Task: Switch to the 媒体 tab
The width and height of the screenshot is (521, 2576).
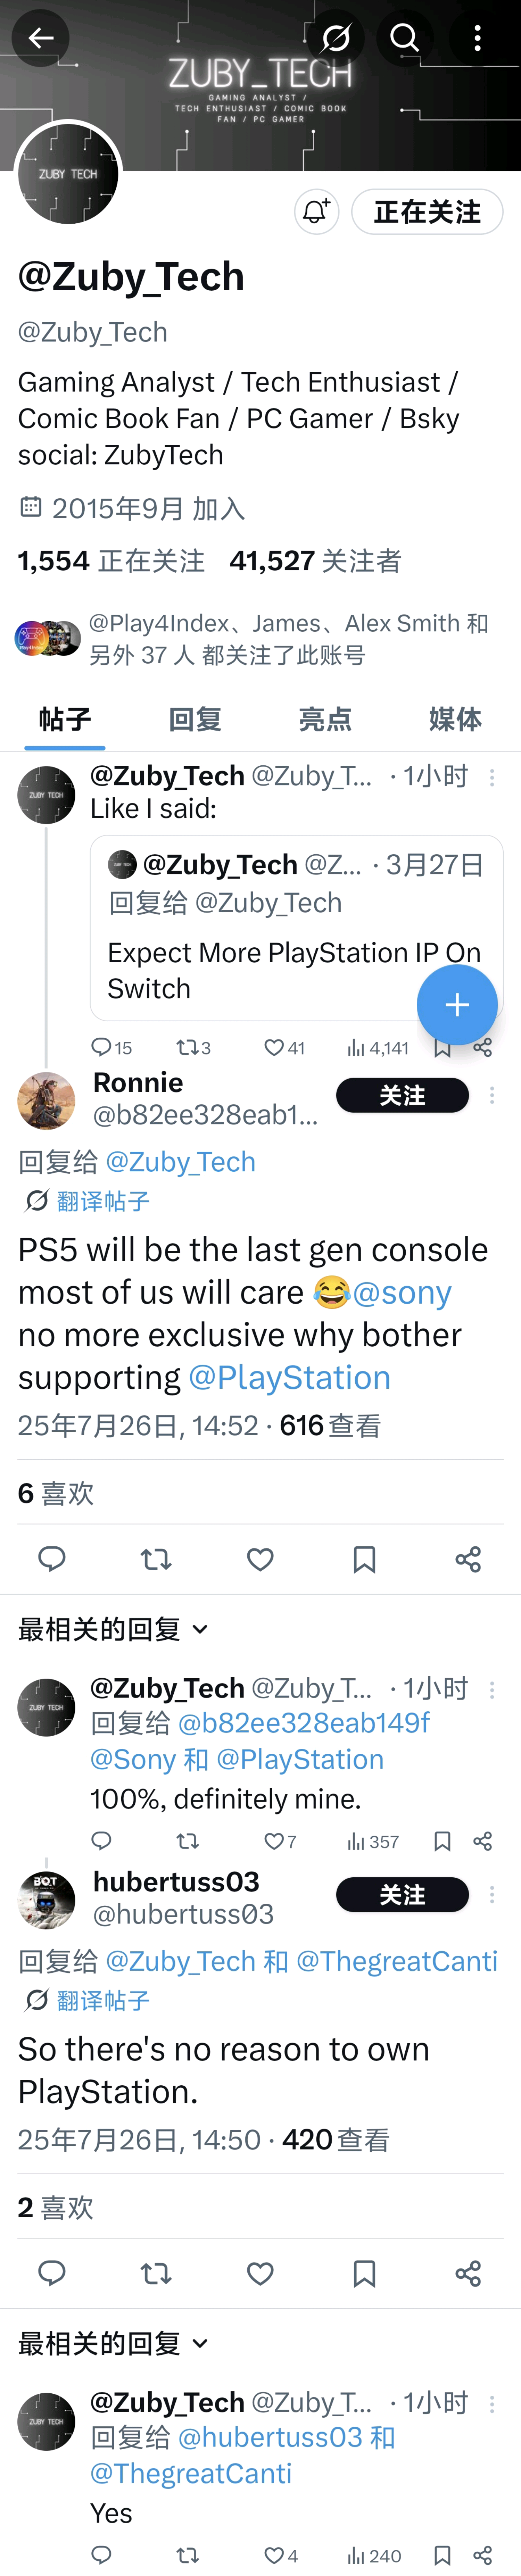Action: (455, 719)
